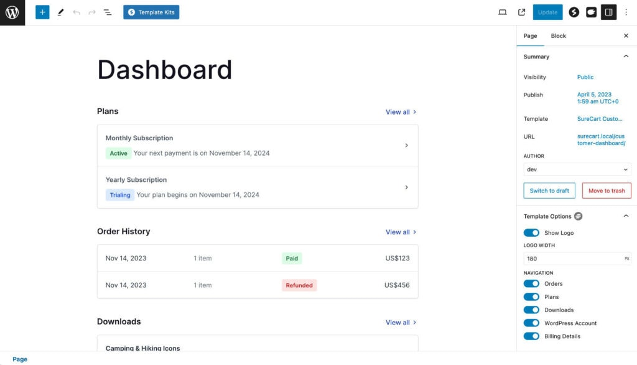The height and width of the screenshot is (365, 637).
Task: Open the desktop Preview icon
Action: tap(503, 12)
